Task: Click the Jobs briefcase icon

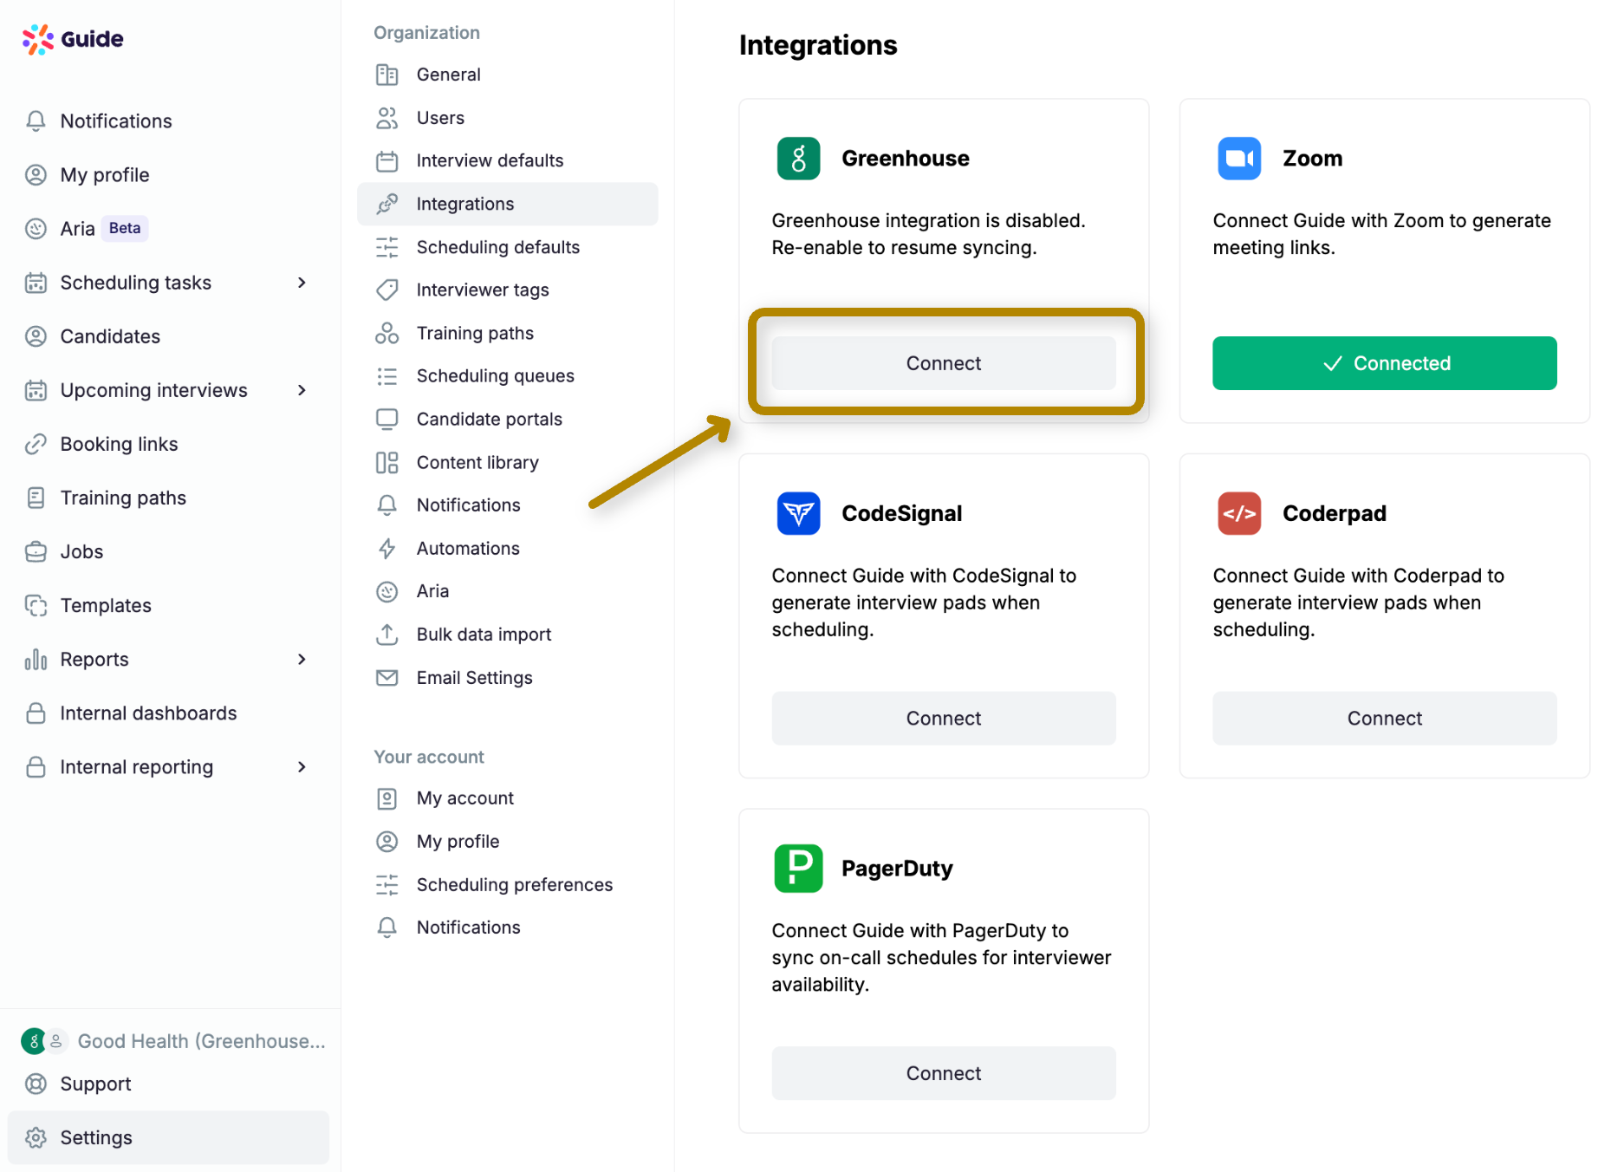Action: coord(36,551)
